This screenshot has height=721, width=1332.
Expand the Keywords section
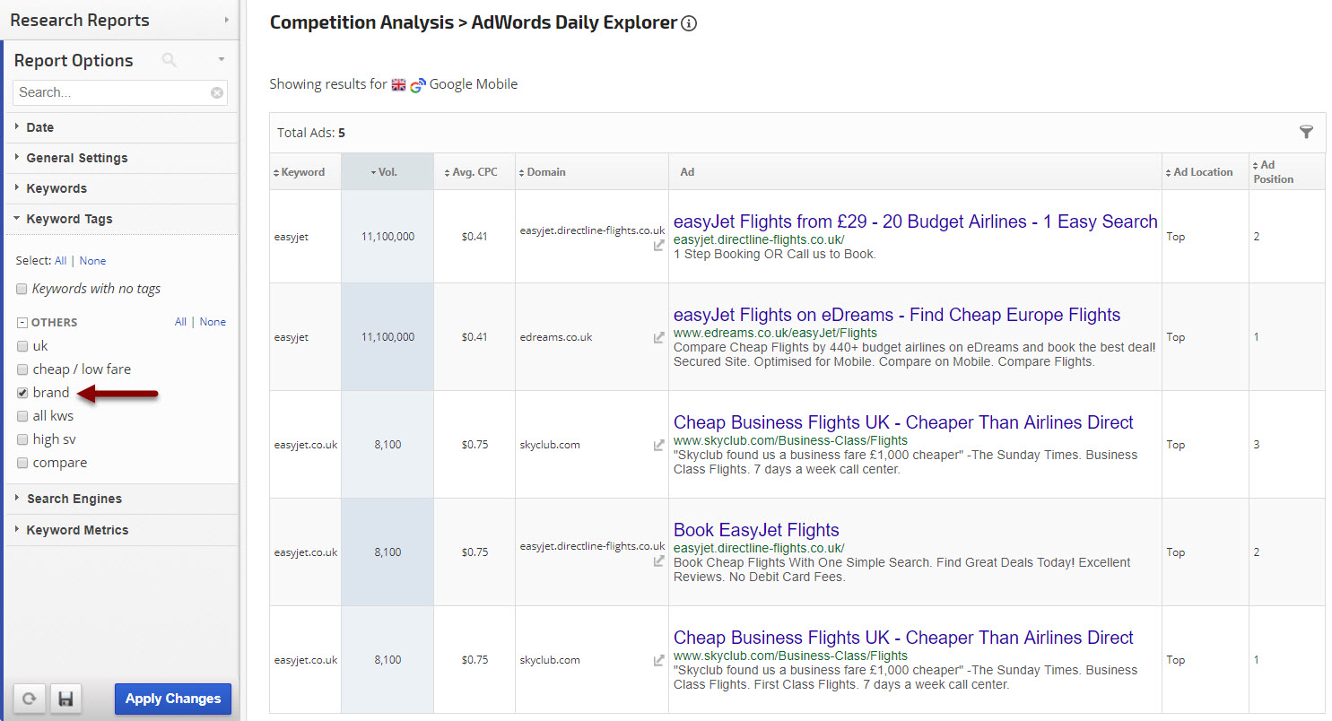point(122,188)
